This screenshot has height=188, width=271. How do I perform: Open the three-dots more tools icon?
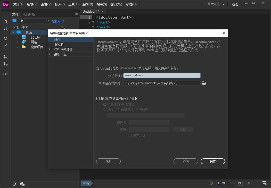pos(5,74)
